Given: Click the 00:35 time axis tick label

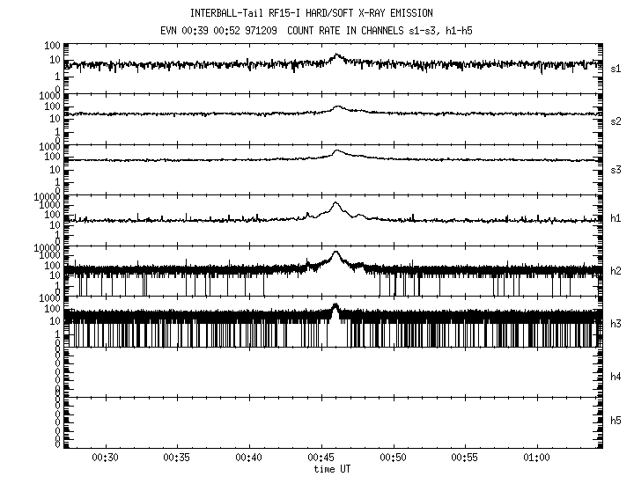Looking at the screenshot, I should pyautogui.click(x=177, y=458).
